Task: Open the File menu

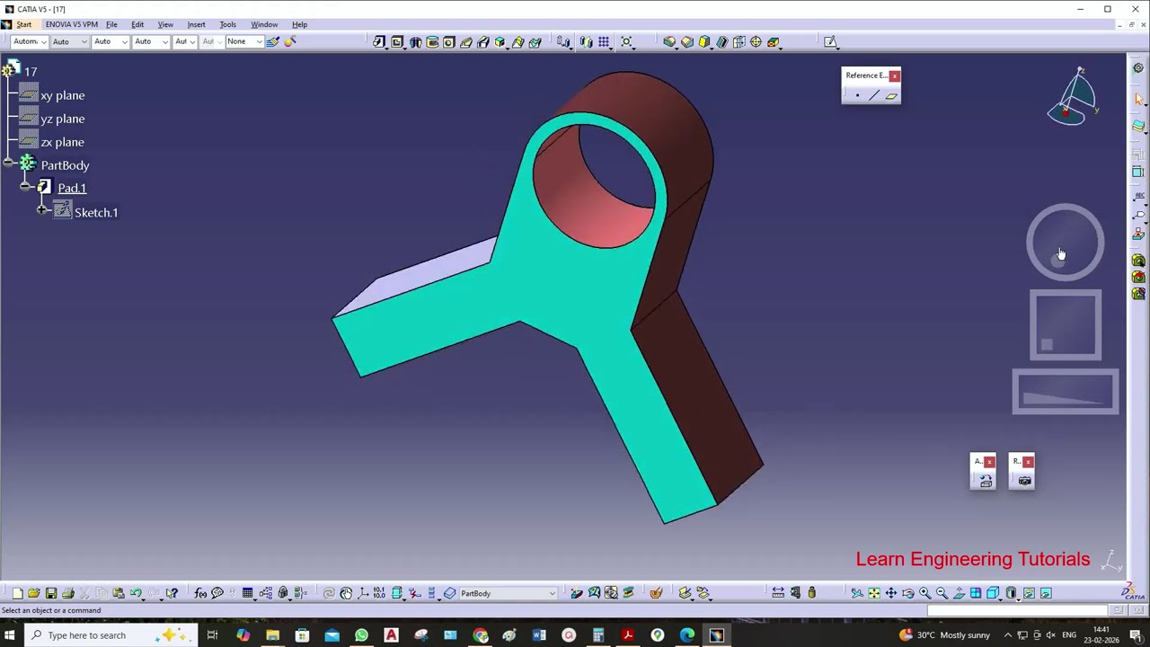Action: click(111, 24)
